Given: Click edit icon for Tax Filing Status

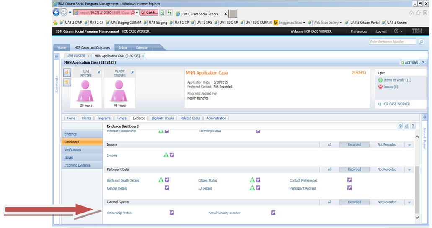Looking at the screenshot, I should (x=258, y=131).
